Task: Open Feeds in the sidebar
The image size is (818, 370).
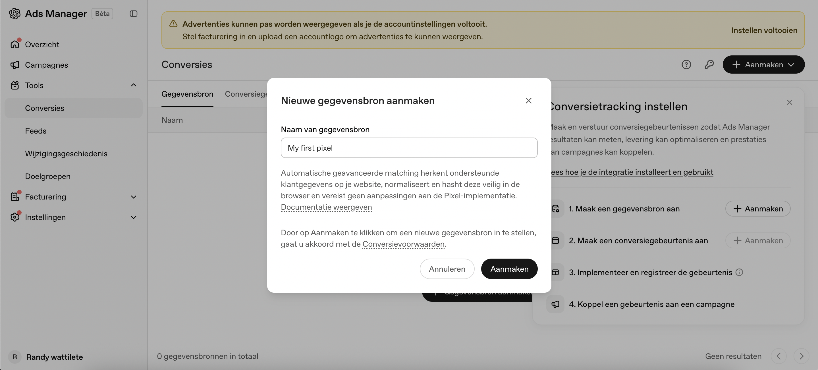Action: tap(74, 131)
